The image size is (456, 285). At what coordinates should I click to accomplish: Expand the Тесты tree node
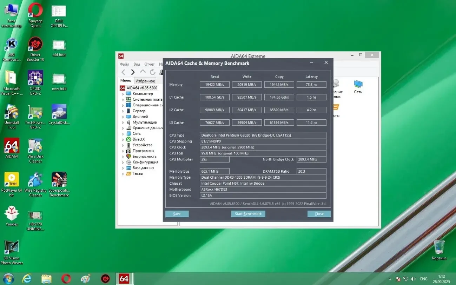click(123, 174)
